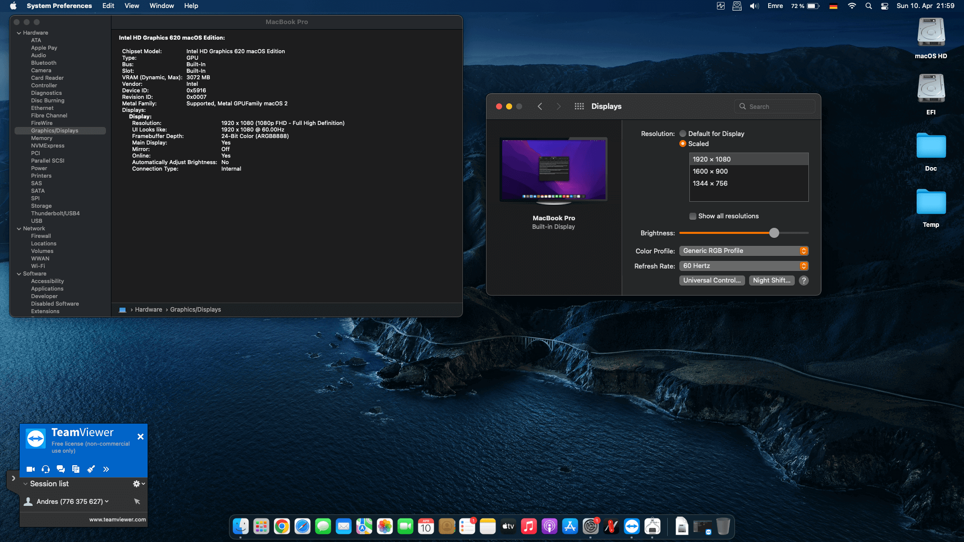964x542 pixels.
Task: Open the App Store from the Dock
Action: tap(570, 526)
